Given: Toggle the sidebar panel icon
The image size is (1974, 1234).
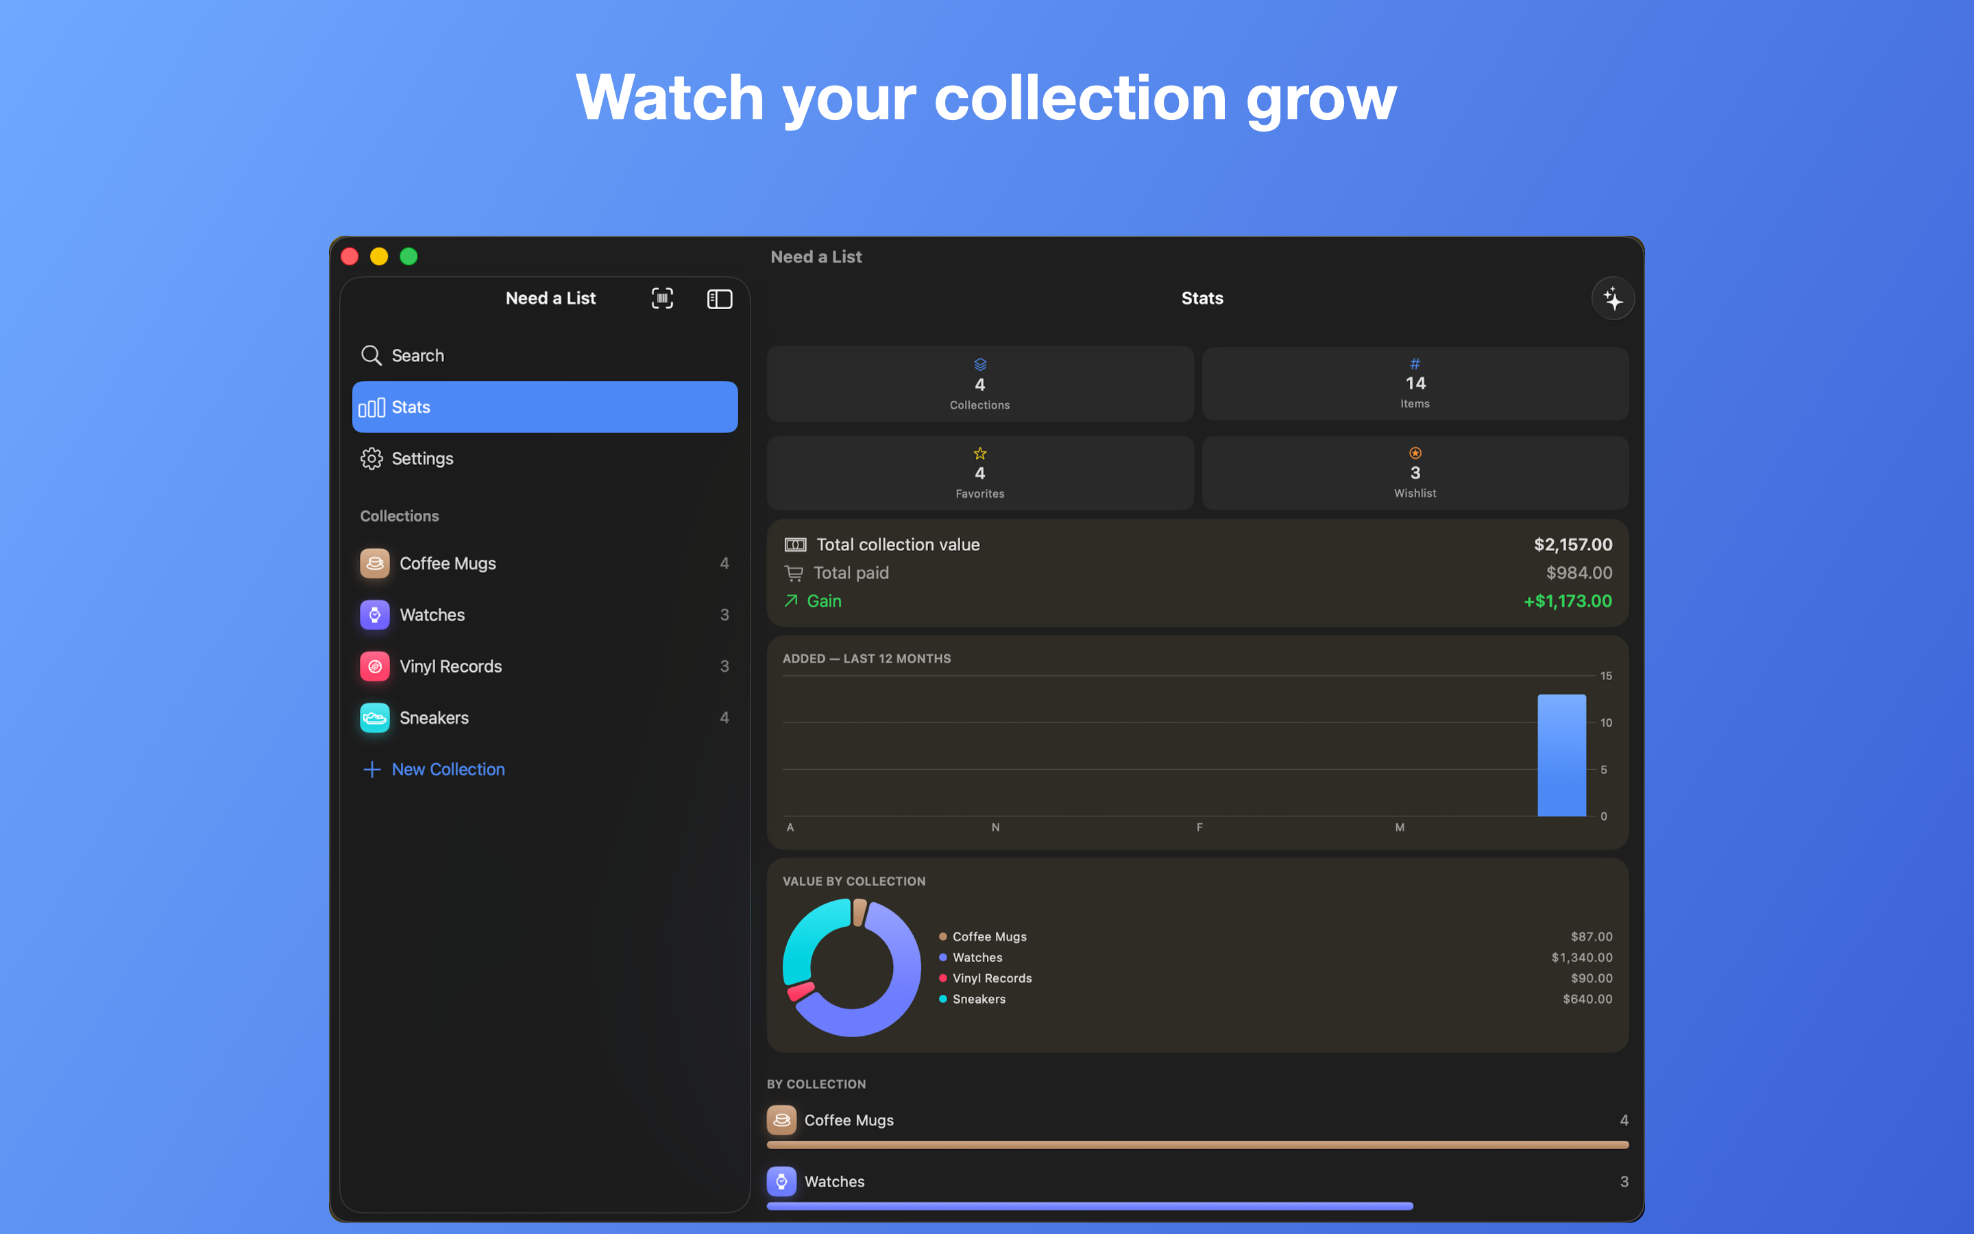Looking at the screenshot, I should click(x=720, y=300).
